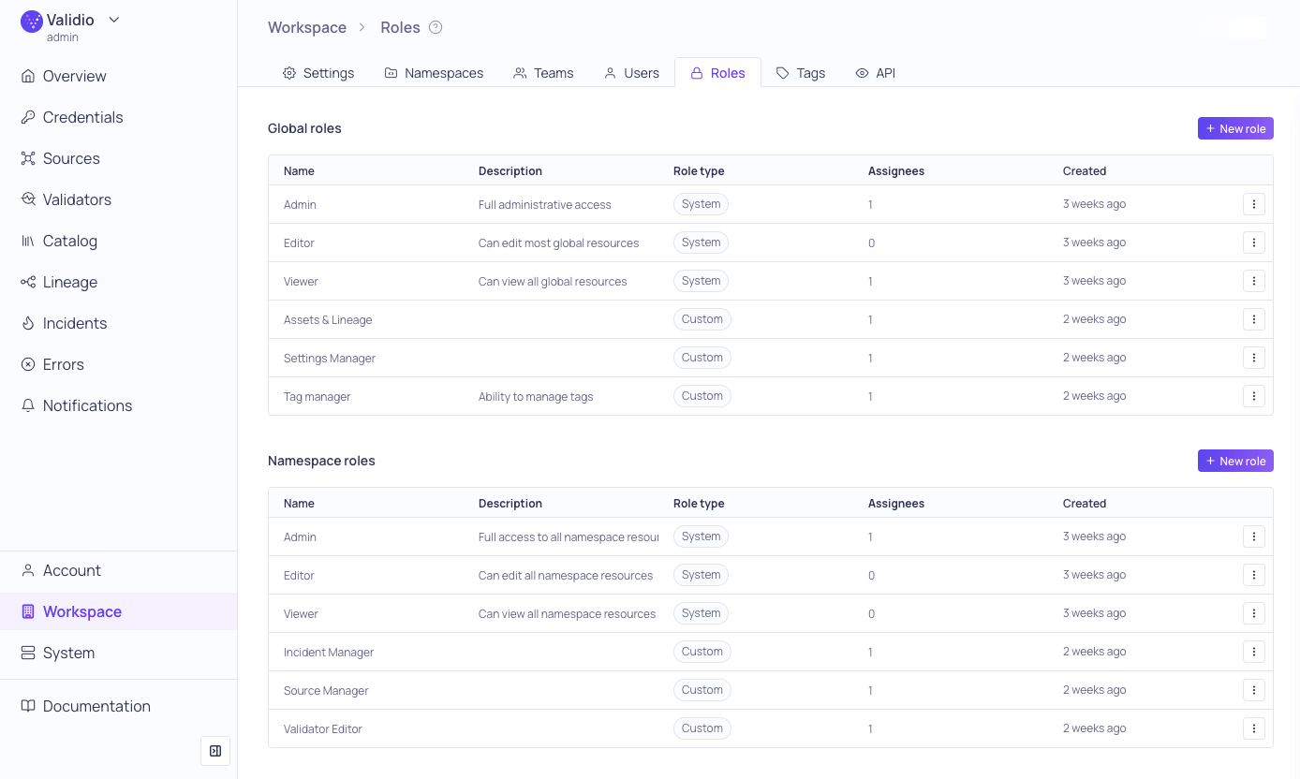This screenshot has height=779, width=1300.
Task: Open actions menu for global Viewer role
Action: coord(1254,281)
